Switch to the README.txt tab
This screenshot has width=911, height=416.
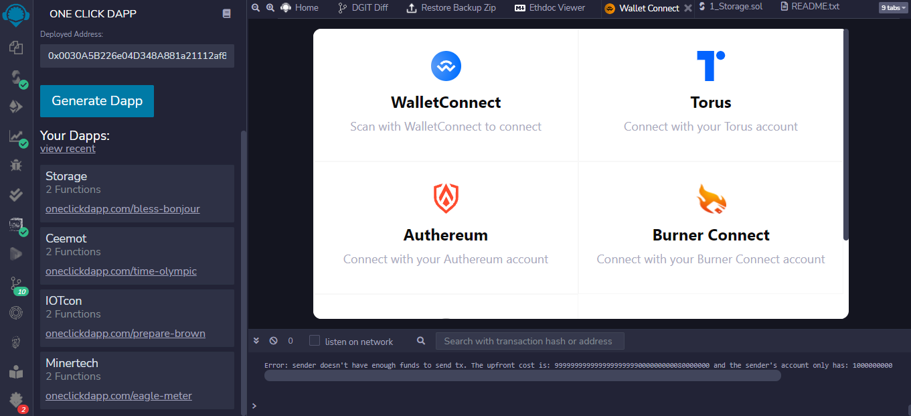810,7
